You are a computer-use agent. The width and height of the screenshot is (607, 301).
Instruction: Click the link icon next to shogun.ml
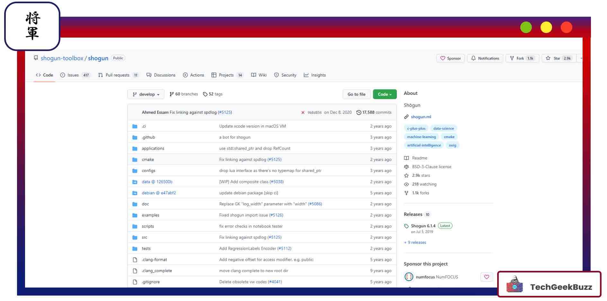click(x=406, y=117)
